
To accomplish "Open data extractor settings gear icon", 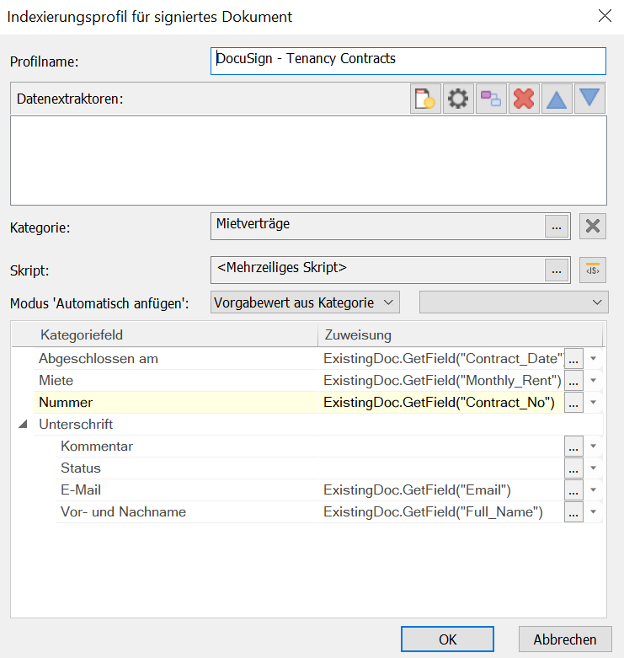I will (457, 99).
